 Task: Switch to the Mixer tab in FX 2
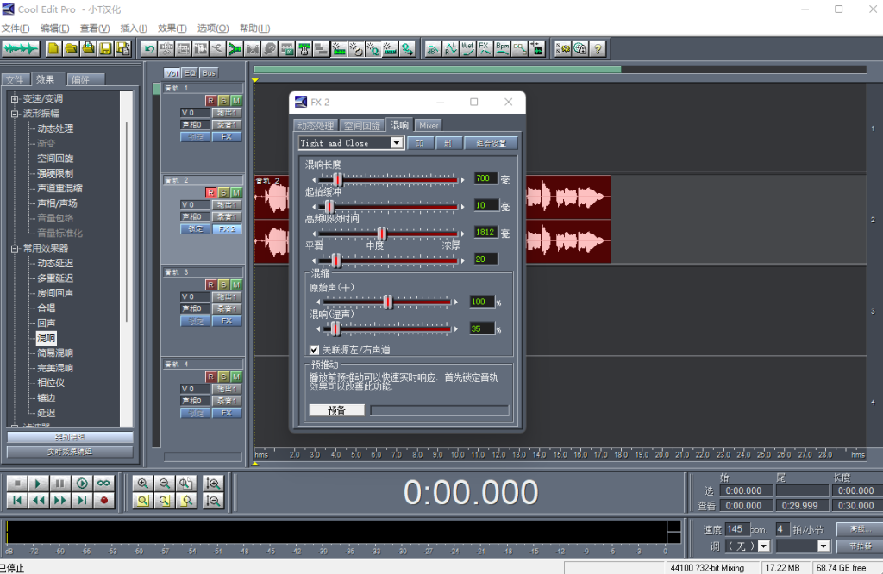click(x=429, y=126)
